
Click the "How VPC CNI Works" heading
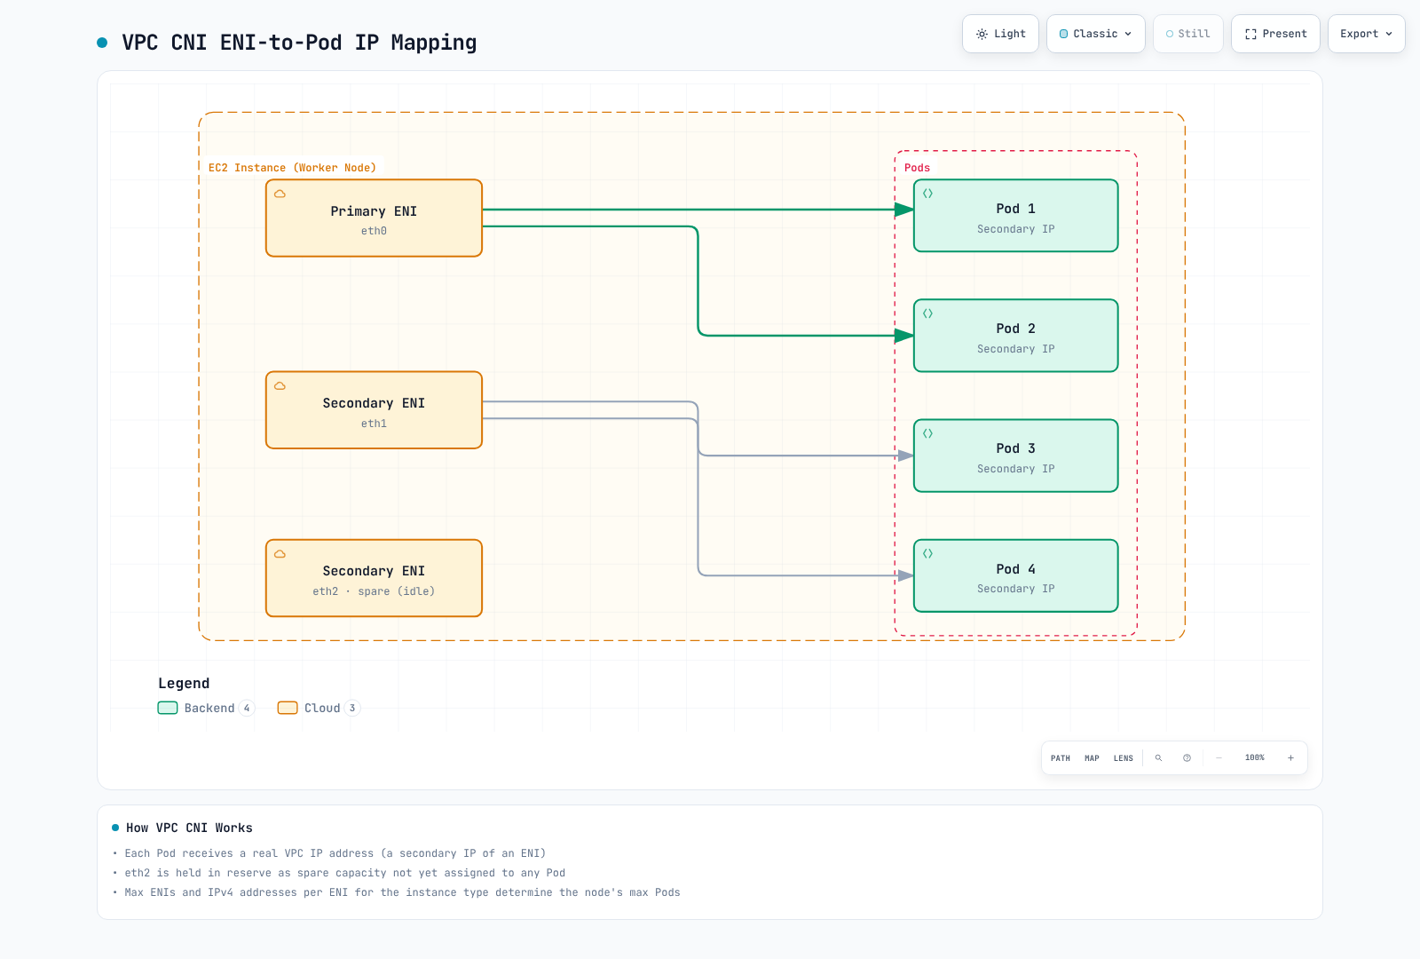(x=189, y=828)
